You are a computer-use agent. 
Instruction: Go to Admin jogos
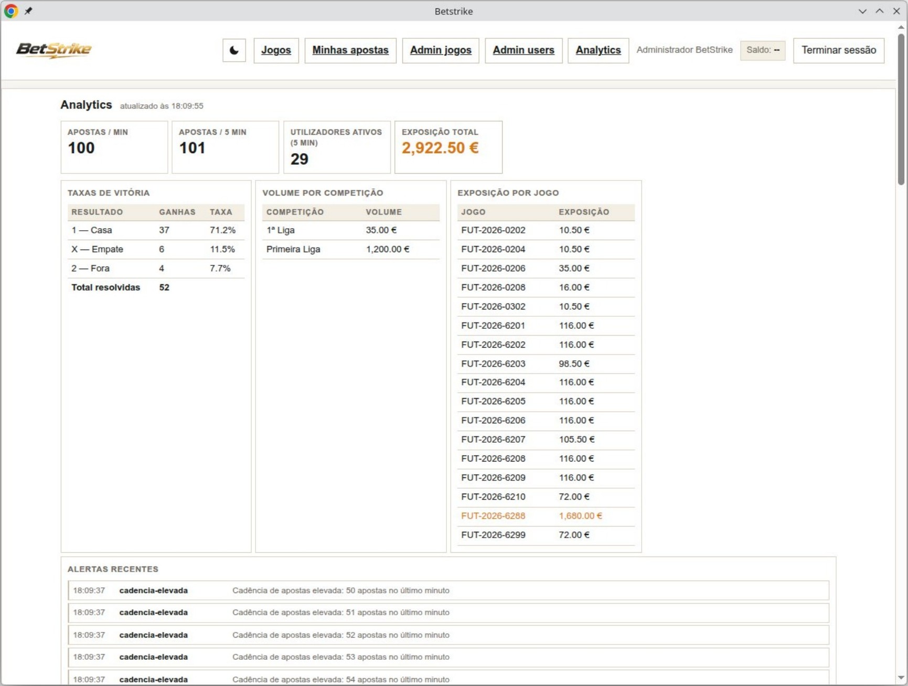pyautogui.click(x=441, y=50)
